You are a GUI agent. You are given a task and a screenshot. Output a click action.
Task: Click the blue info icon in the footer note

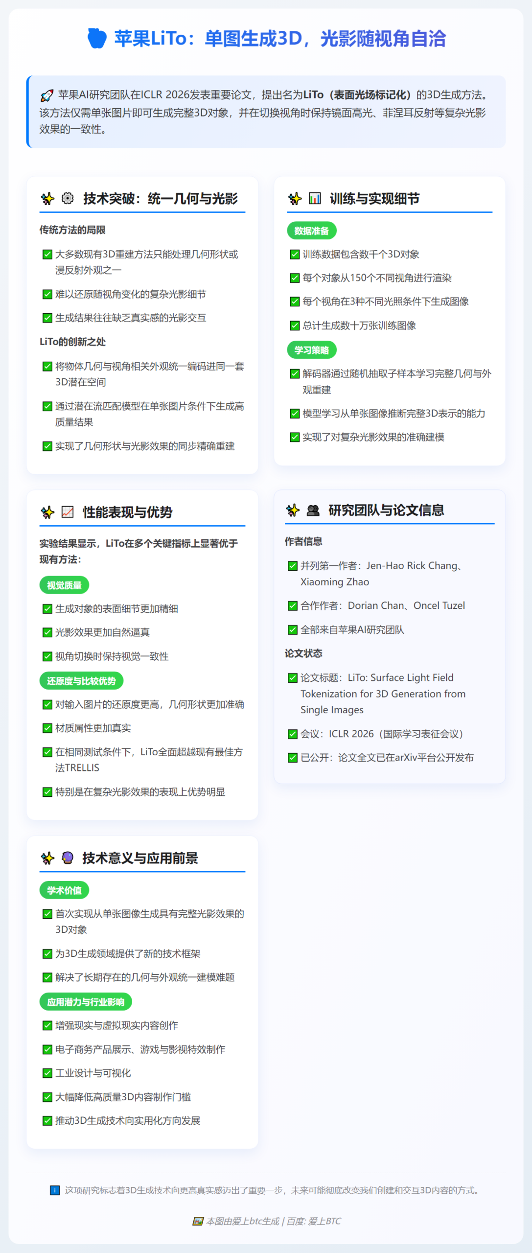click(x=55, y=1190)
